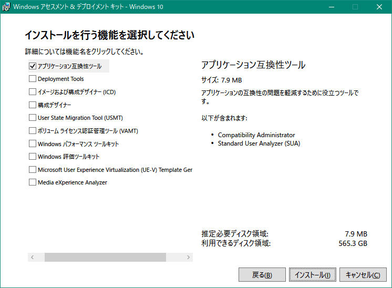Screen dimensions: 392x288
Task: Click the Windows パフォーマンス ツールキット label
Action: [78, 144]
